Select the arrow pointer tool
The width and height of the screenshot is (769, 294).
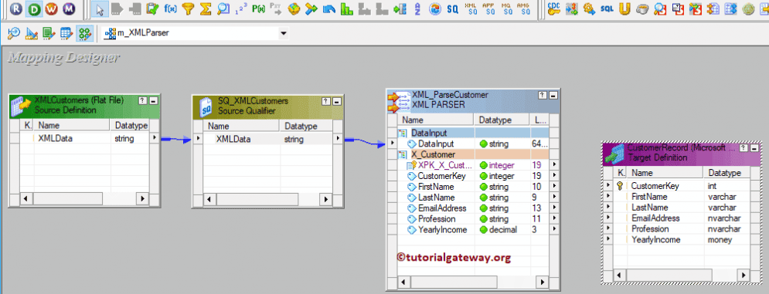point(100,8)
